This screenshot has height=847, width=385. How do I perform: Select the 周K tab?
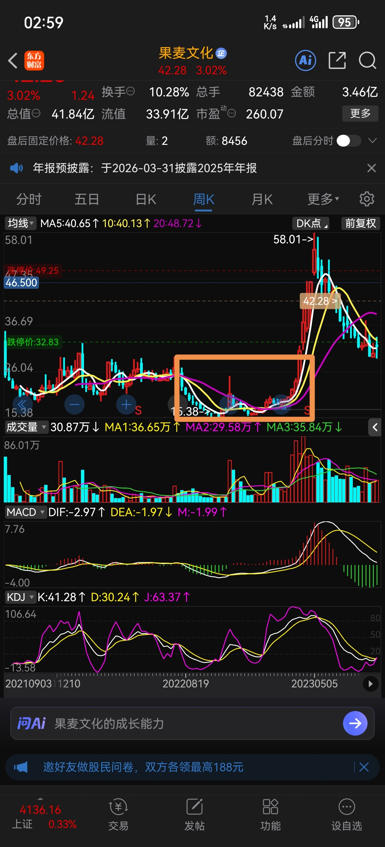[204, 199]
